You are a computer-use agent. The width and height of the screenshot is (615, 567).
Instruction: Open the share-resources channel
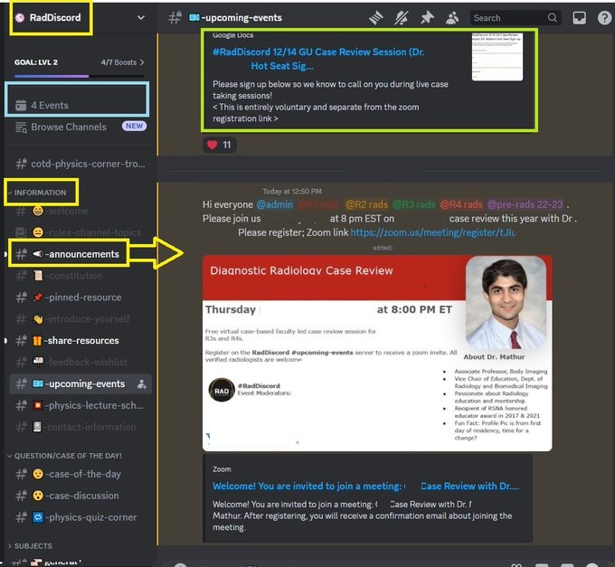click(80, 340)
